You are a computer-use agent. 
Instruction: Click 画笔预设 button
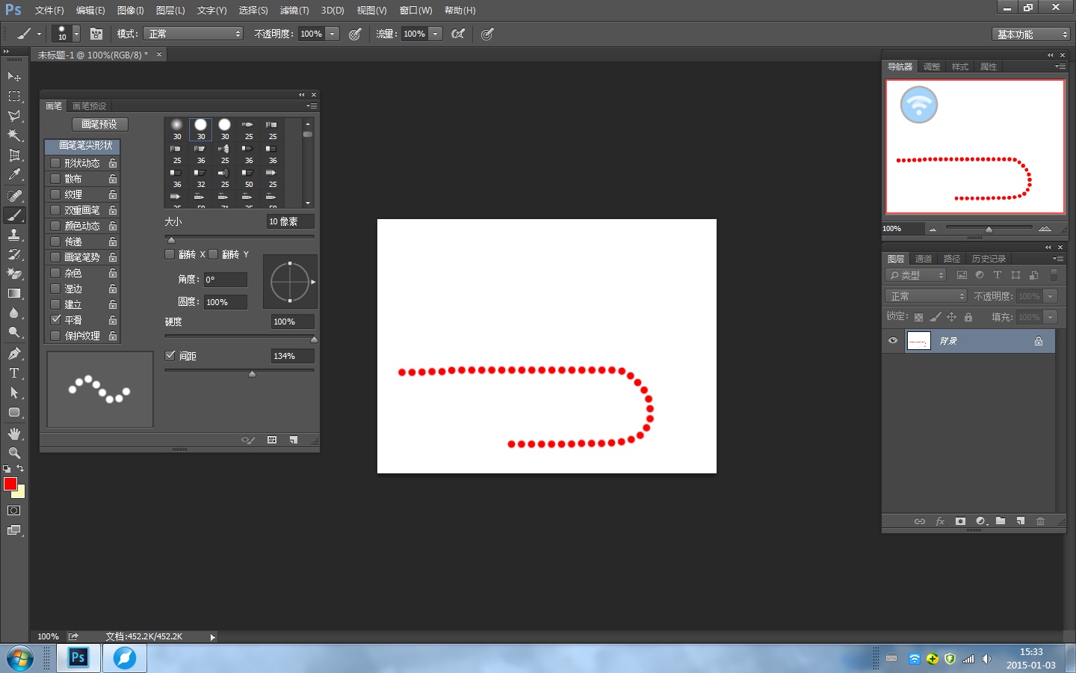pos(99,124)
